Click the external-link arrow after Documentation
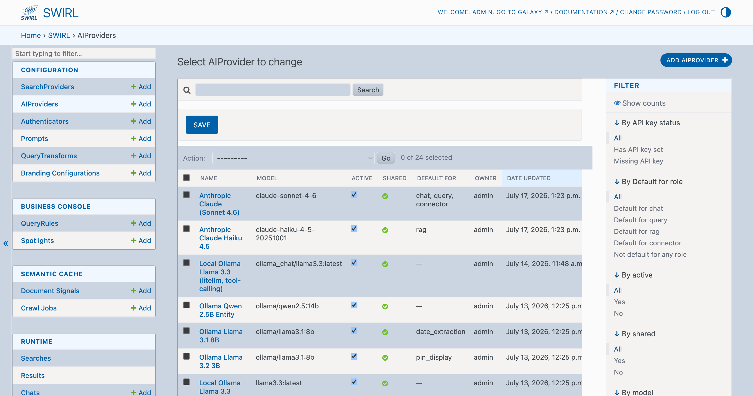 [612, 12]
